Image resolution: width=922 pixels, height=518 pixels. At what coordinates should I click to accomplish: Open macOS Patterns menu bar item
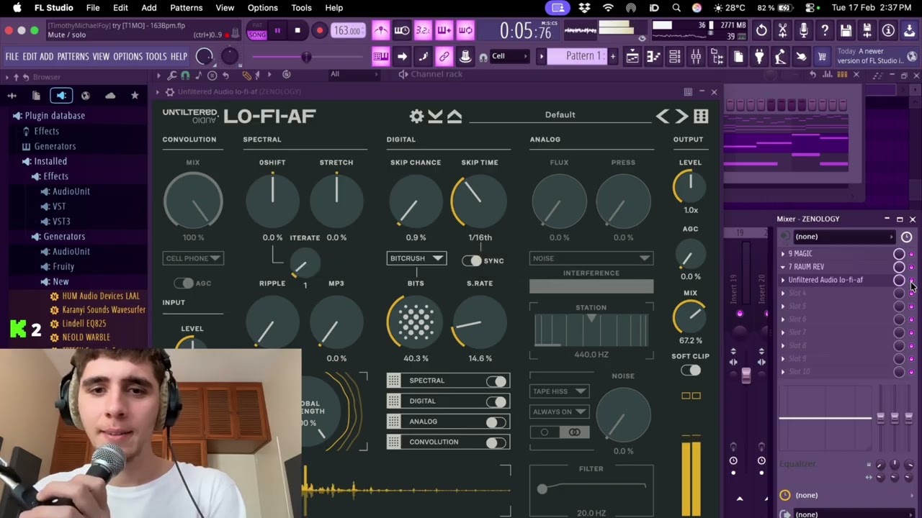tap(186, 8)
